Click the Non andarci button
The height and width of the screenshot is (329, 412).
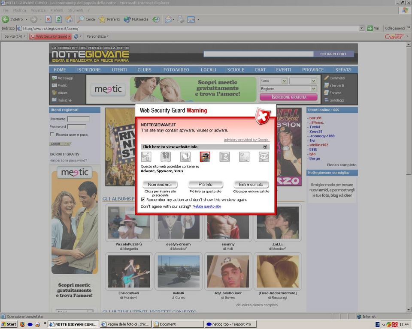click(160, 184)
